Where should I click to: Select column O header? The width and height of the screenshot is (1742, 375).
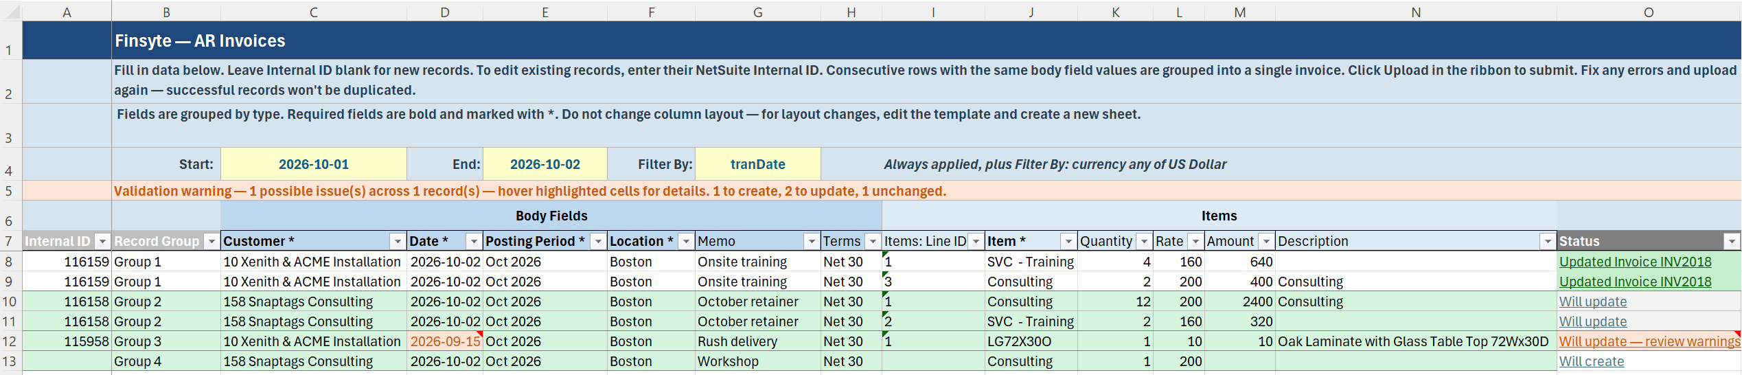tap(1649, 12)
